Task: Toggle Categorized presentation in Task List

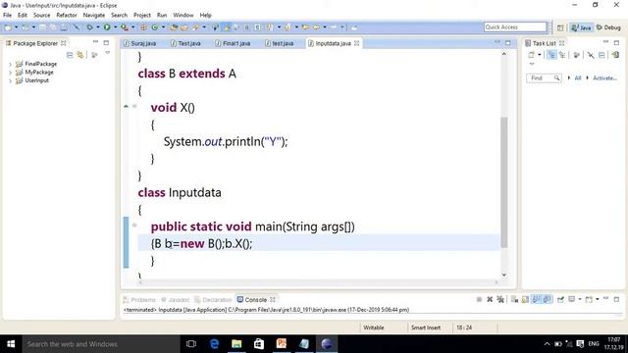Action: pyautogui.click(x=551, y=55)
